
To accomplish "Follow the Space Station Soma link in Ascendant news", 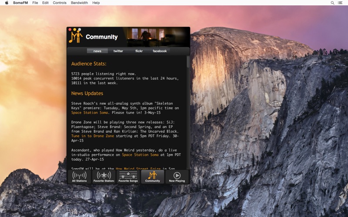I will pos(140,155).
